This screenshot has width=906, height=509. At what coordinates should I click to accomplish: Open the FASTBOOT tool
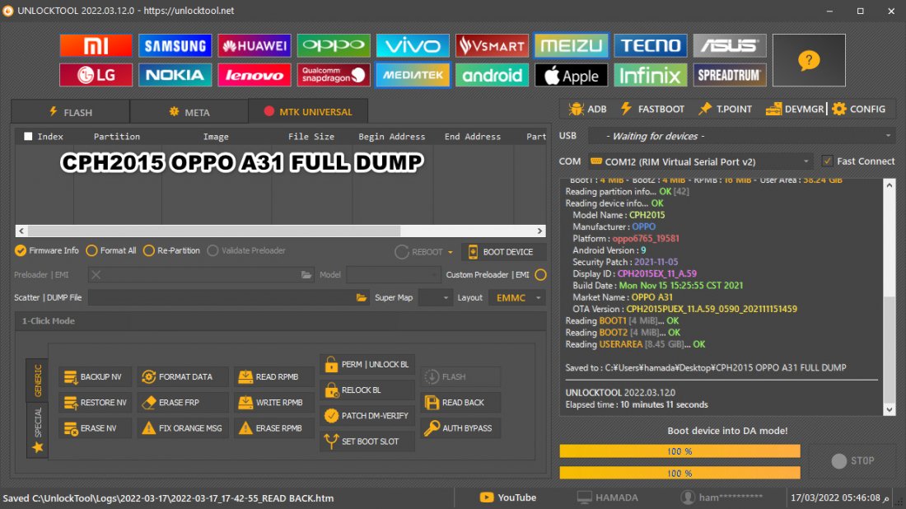(x=651, y=110)
